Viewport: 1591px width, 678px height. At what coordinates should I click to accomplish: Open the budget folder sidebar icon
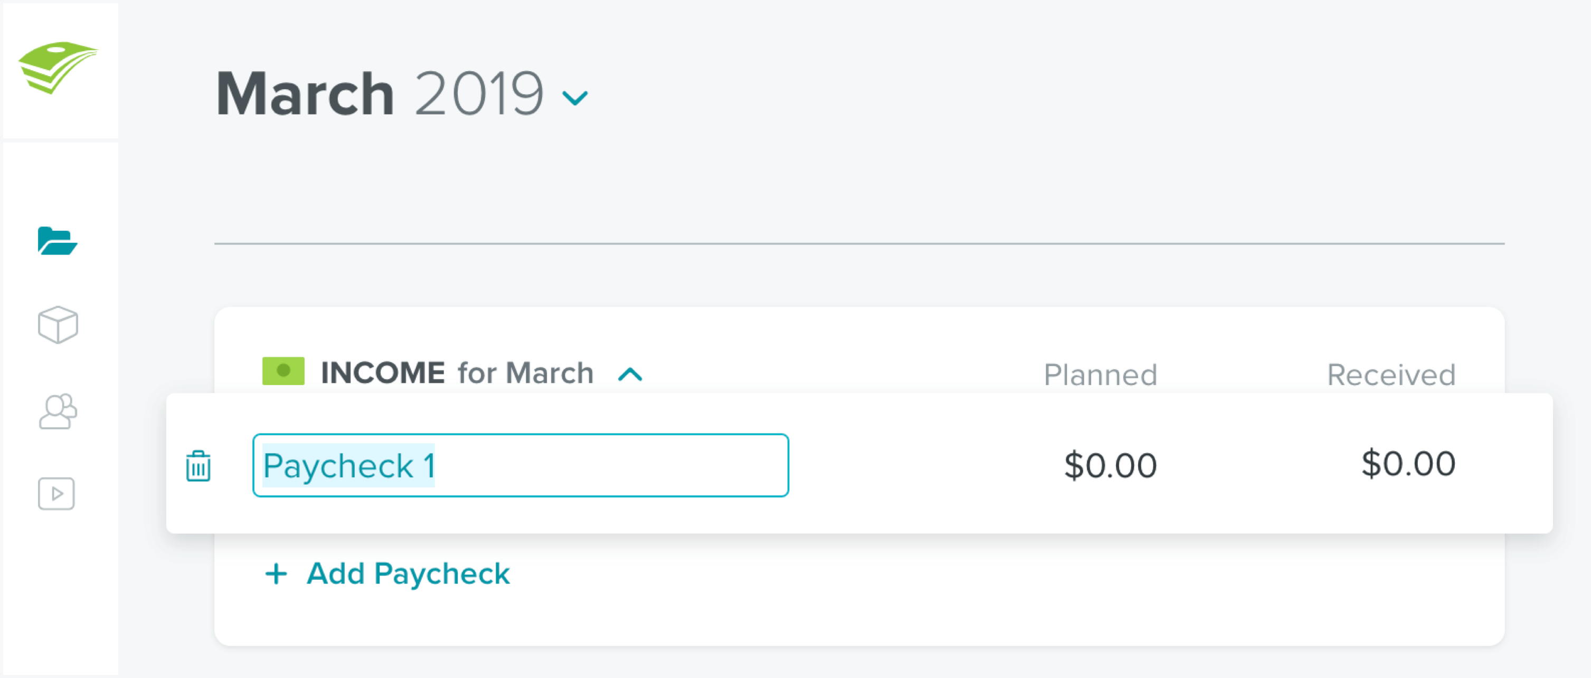58,241
